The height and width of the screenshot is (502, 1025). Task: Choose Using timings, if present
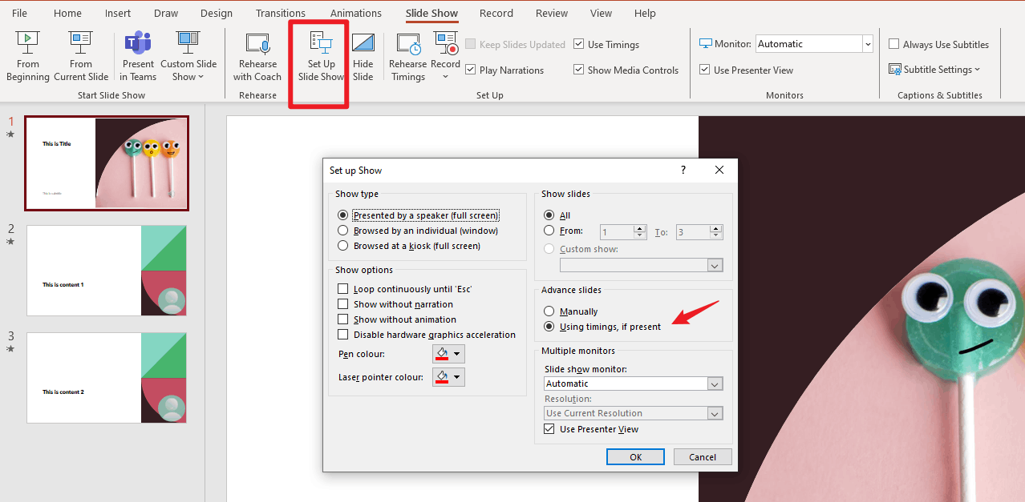tap(549, 327)
